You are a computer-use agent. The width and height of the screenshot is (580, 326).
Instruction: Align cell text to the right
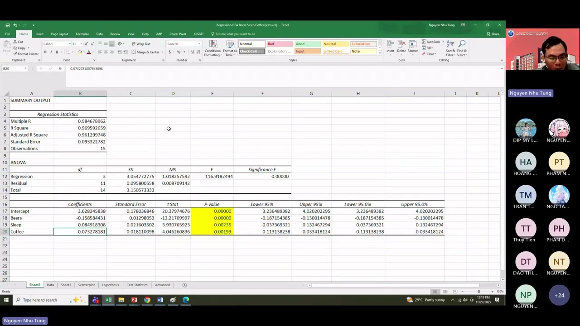click(111, 52)
